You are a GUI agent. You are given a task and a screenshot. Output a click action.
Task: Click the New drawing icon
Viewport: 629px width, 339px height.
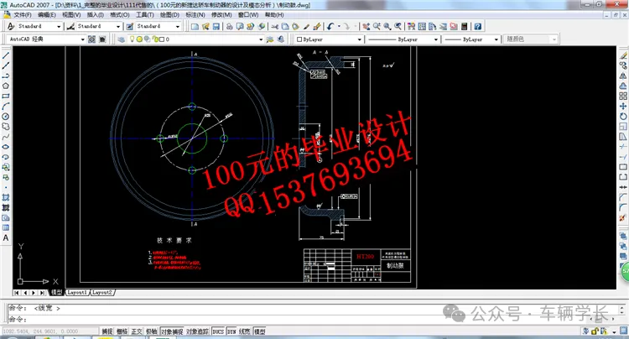coord(195,27)
